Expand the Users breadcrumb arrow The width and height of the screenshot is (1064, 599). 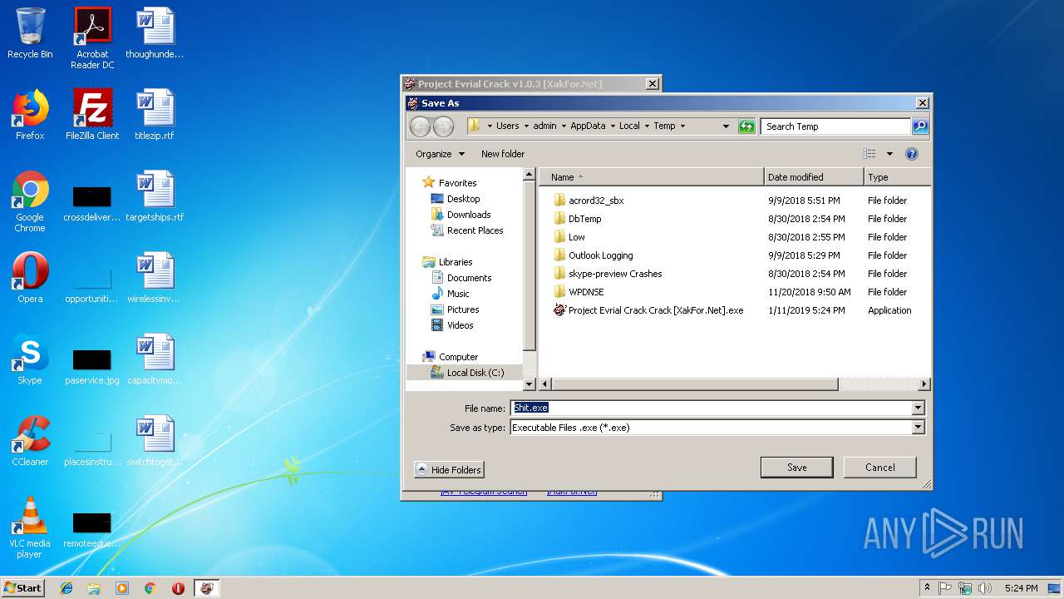click(525, 126)
